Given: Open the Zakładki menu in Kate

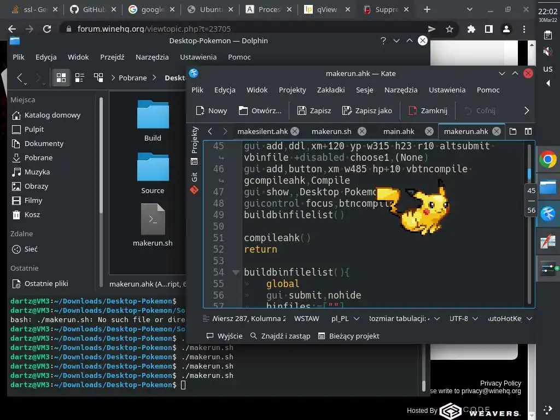Looking at the screenshot, I should [x=331, y=90].
